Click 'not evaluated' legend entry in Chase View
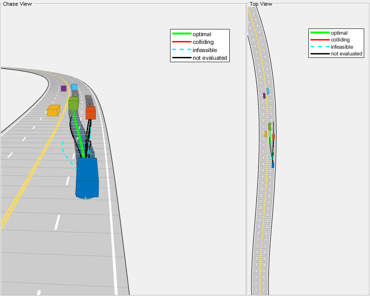The width and height of the screenshot is (370, 296). [x=210, y=58]
